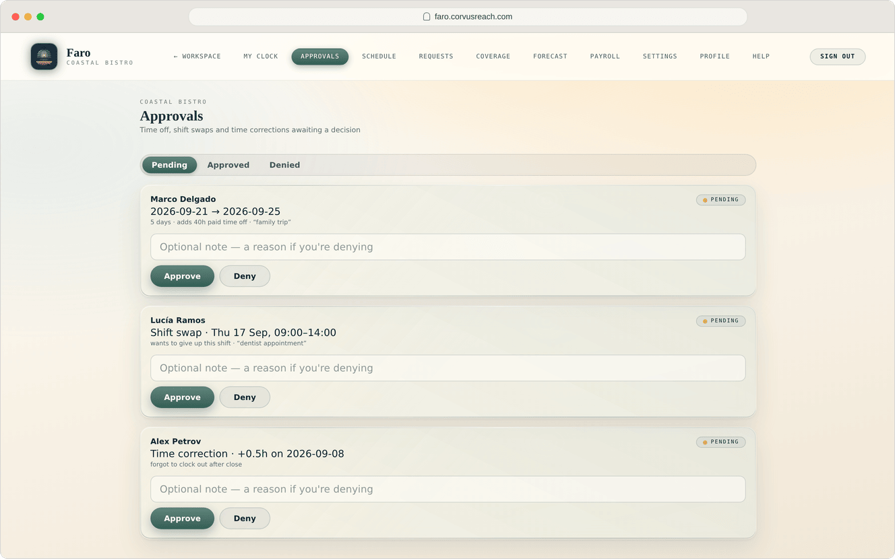
Task: Switch to the Approved tab
Action: (x=228, y=165)
